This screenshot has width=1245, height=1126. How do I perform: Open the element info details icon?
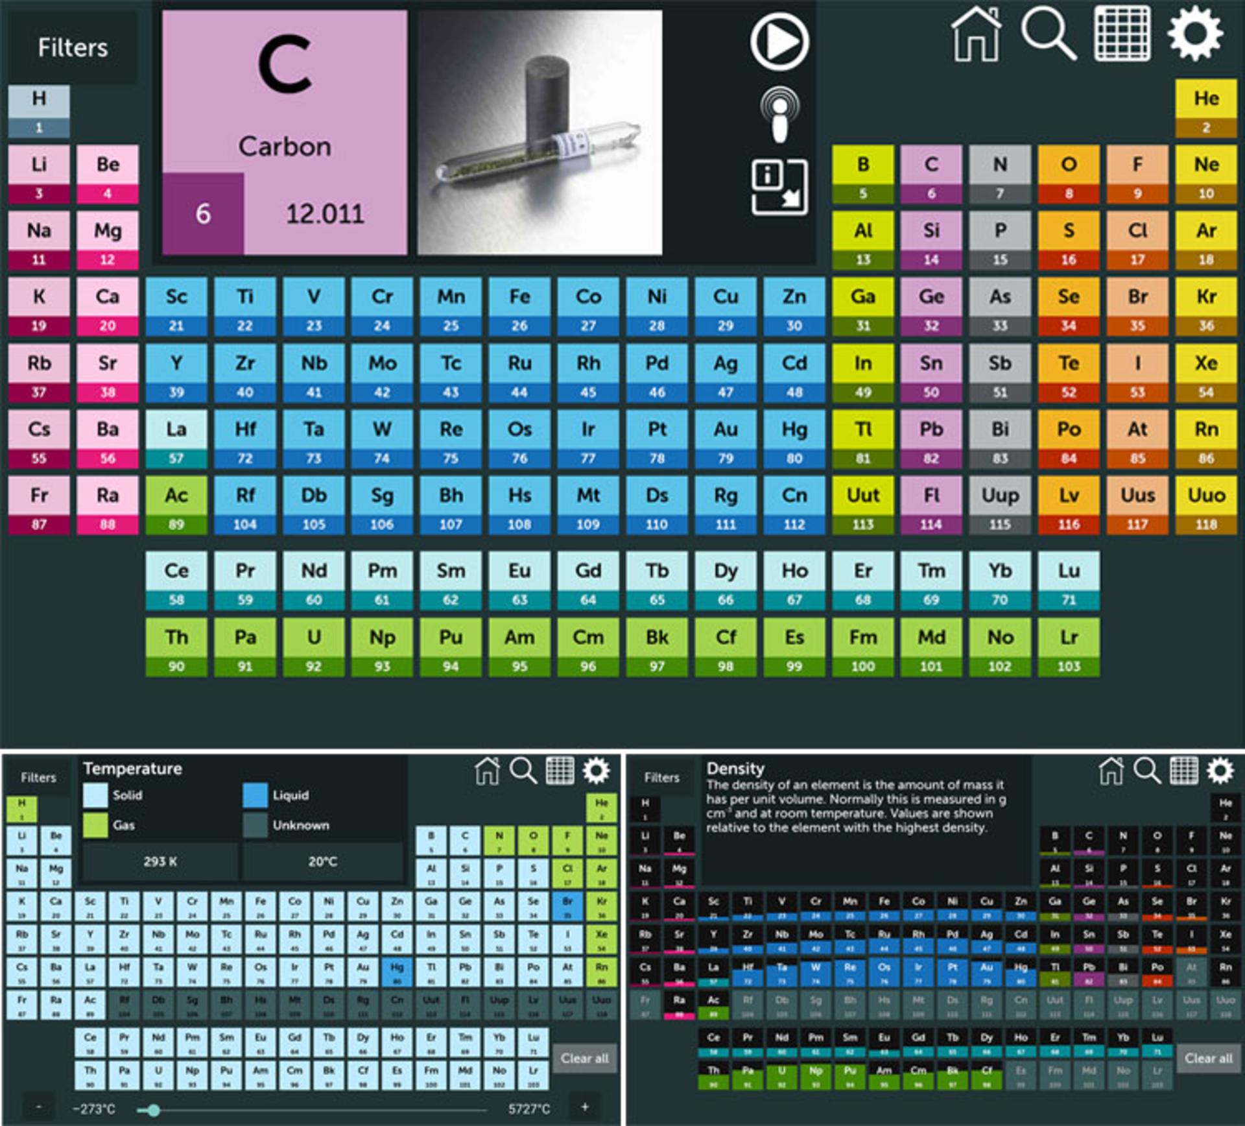(x=779, y=187)
